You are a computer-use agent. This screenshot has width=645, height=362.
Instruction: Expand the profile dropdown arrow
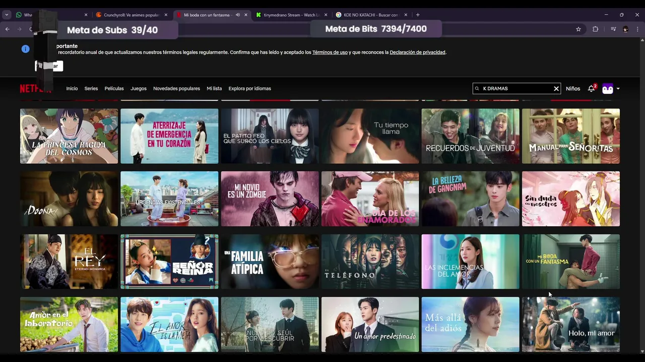(x=618, y=89)
